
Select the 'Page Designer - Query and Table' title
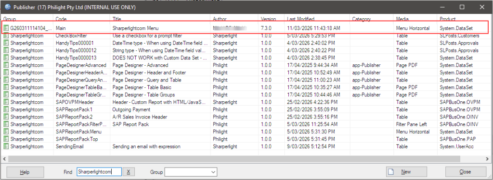click(x=147, y=80)
